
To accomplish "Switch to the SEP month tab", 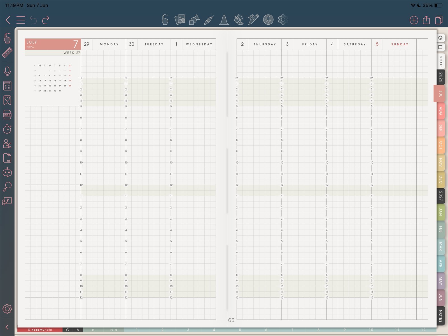I will pyautogui.click(x=441, y=128).
